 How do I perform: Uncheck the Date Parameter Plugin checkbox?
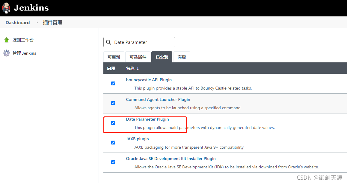pos(113,123)
